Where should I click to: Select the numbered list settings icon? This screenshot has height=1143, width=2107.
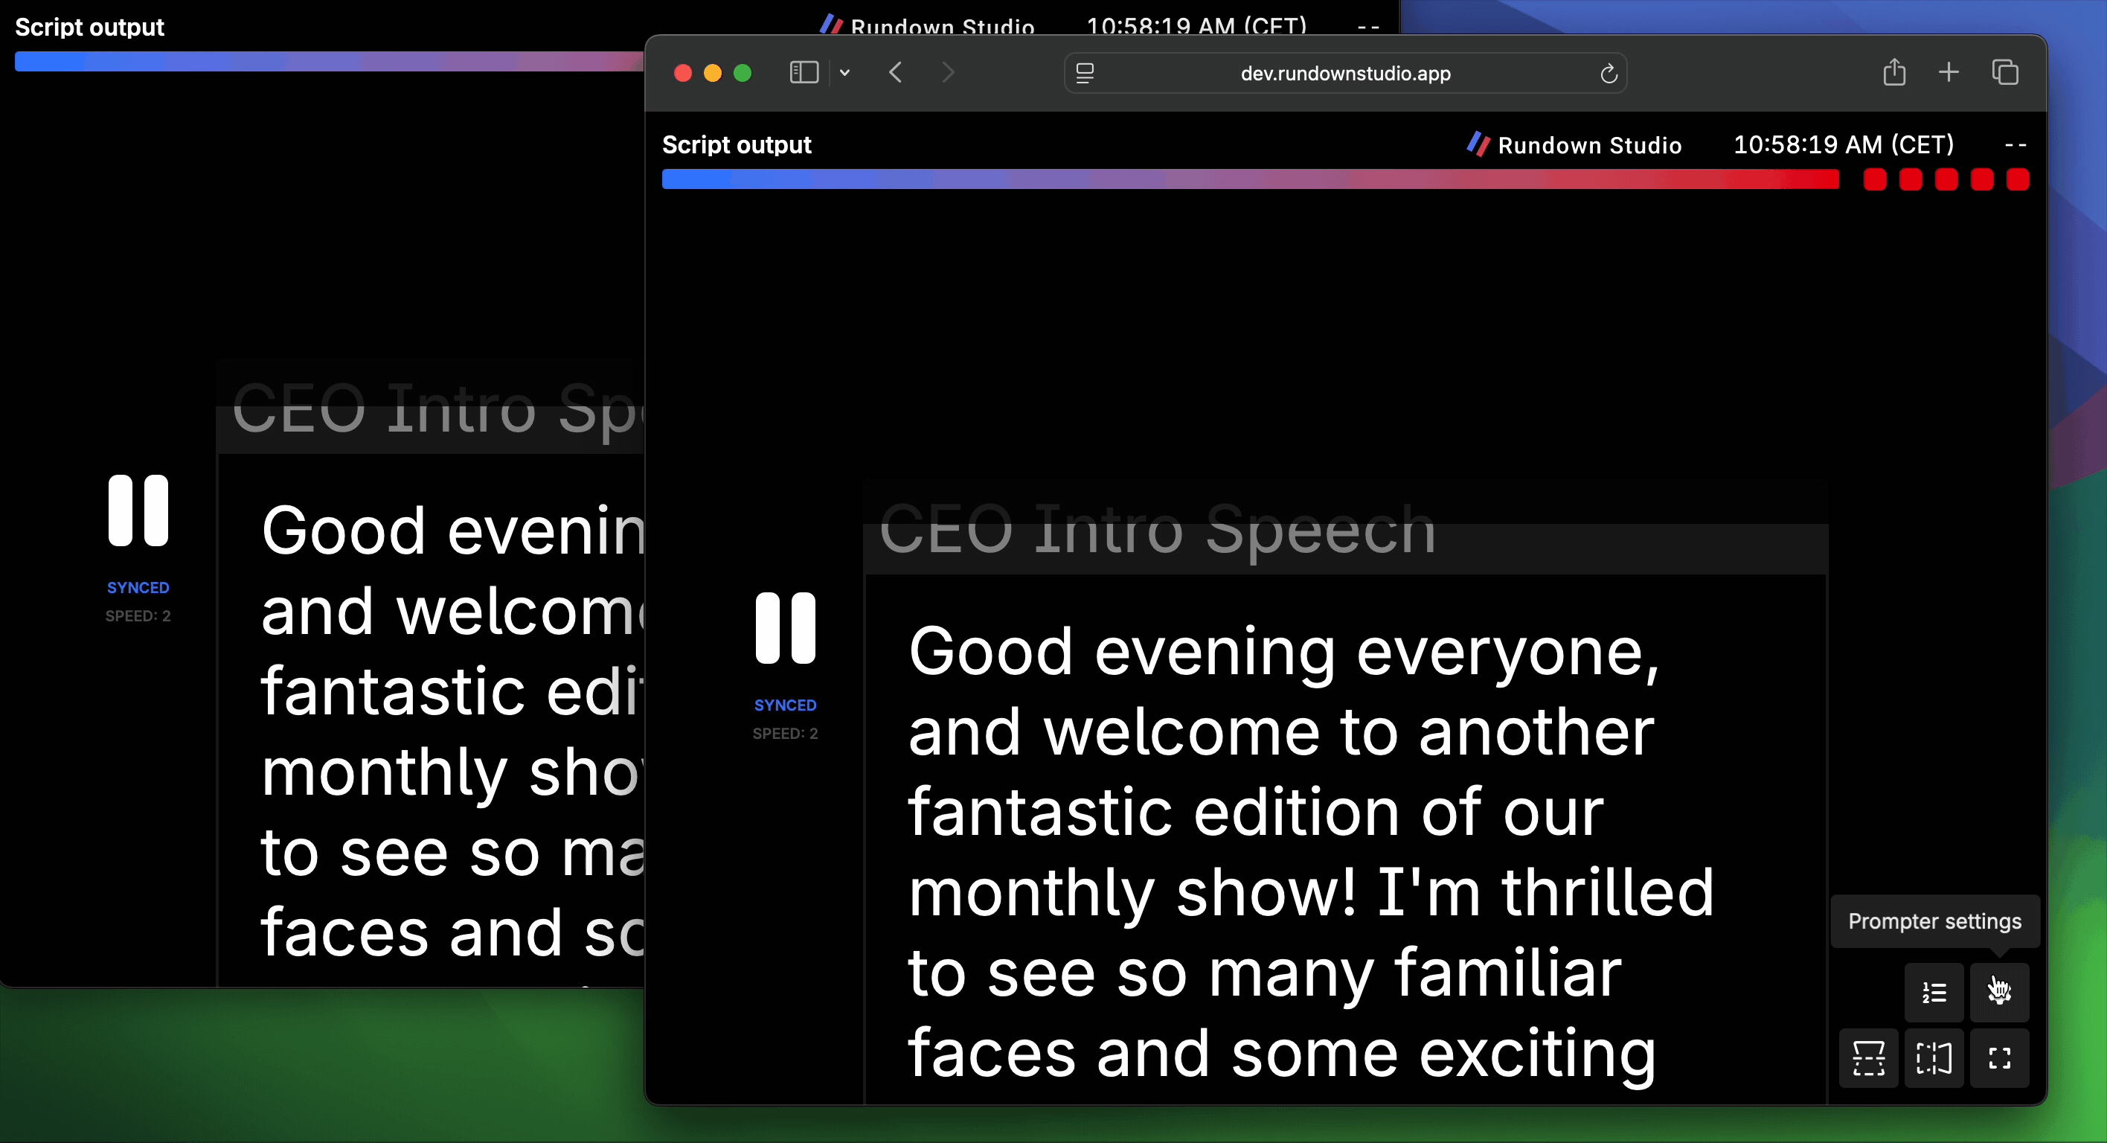(x=1933, y=992)
